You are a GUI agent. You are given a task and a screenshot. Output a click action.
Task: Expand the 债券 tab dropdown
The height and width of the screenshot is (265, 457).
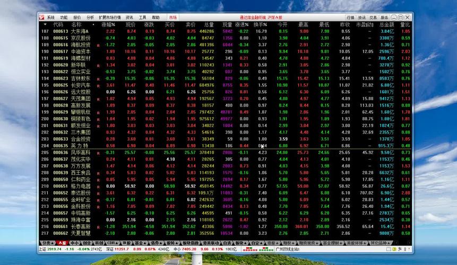161,243
